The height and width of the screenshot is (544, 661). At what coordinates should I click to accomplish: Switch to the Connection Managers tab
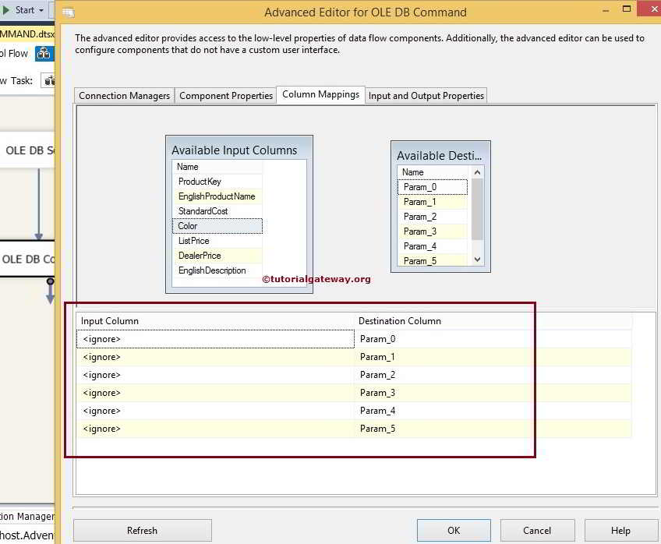pyautogui.click(x=123, y=95)
